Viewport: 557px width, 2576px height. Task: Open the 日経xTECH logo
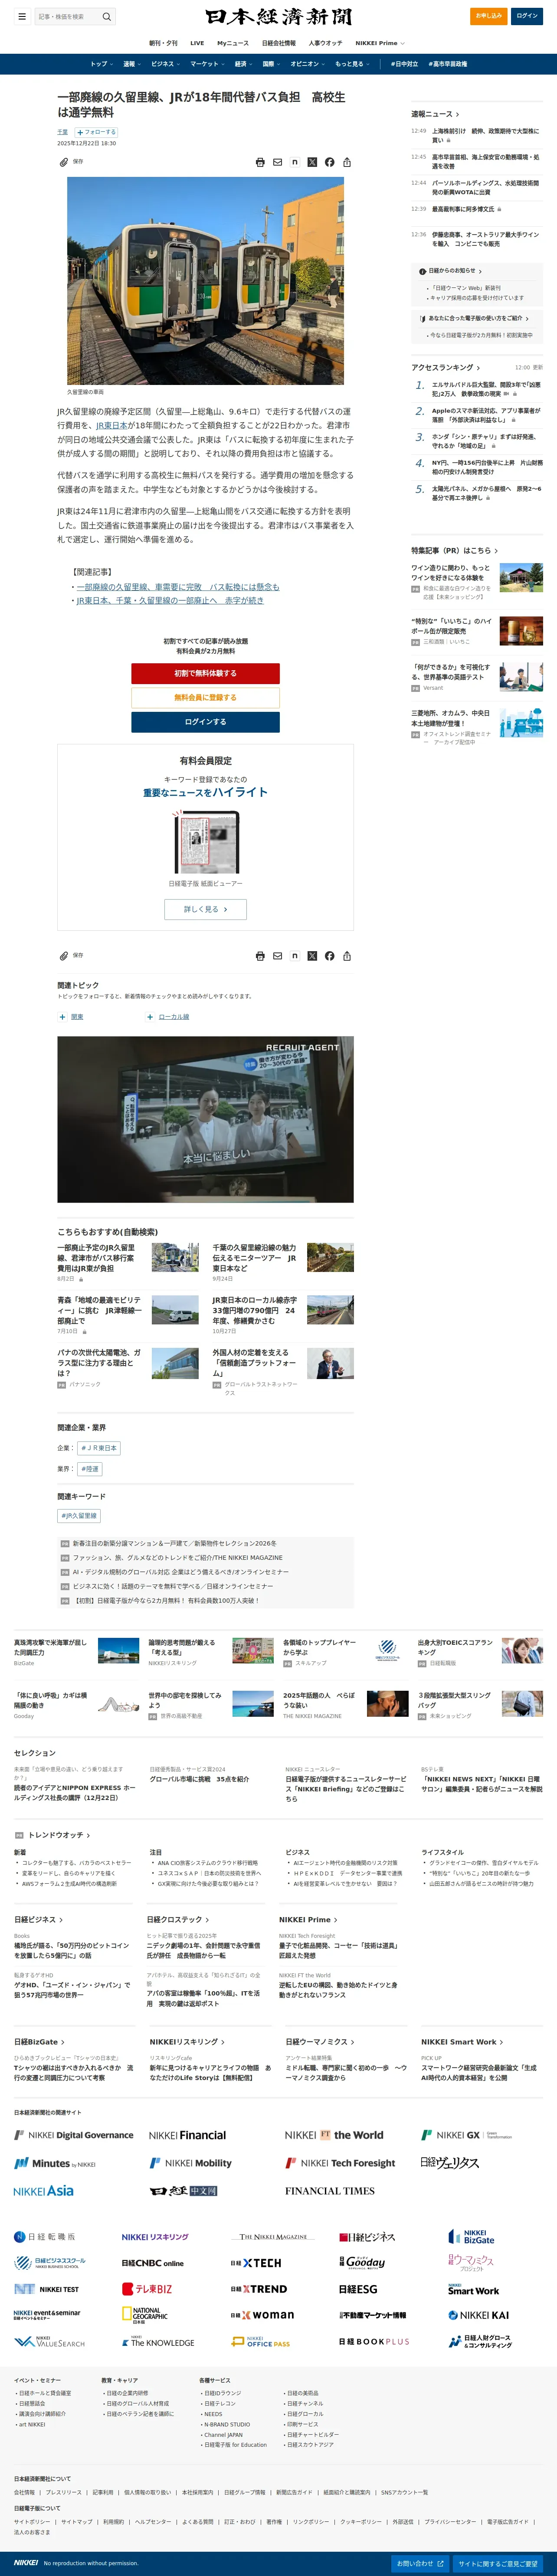(x=256, y=2262)
